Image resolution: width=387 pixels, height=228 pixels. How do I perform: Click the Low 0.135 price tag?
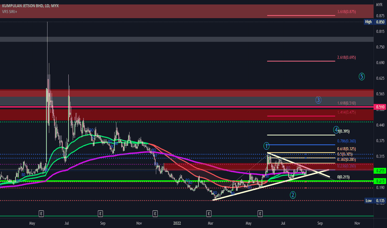click(x=375, y=201)
